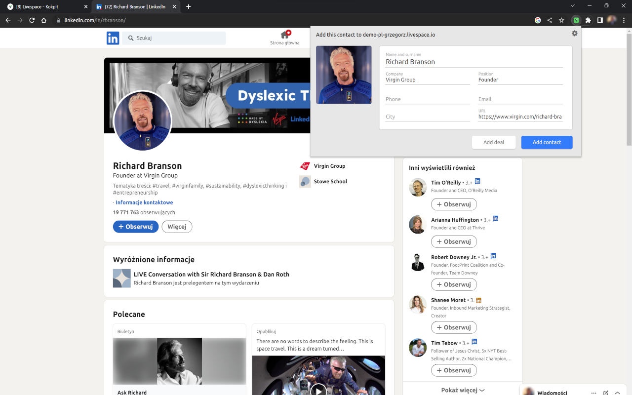
Task: Open Chrome profile avatar
Action: (612, 20)
